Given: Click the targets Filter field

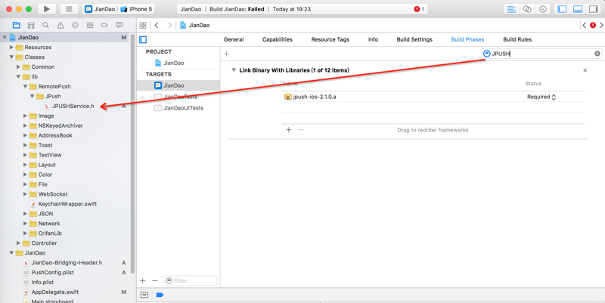Looking at the screenshot, I should click(x=191, y=280).
